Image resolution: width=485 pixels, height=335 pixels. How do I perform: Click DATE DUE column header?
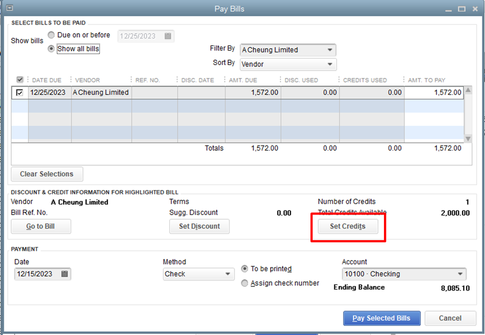click(x=47, y=80)
